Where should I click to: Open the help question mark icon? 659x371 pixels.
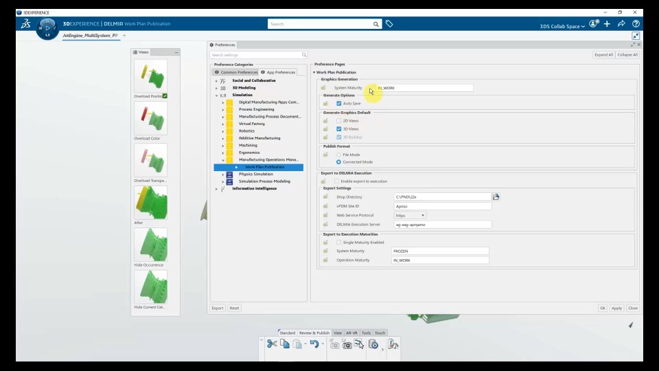pos(636,24)
